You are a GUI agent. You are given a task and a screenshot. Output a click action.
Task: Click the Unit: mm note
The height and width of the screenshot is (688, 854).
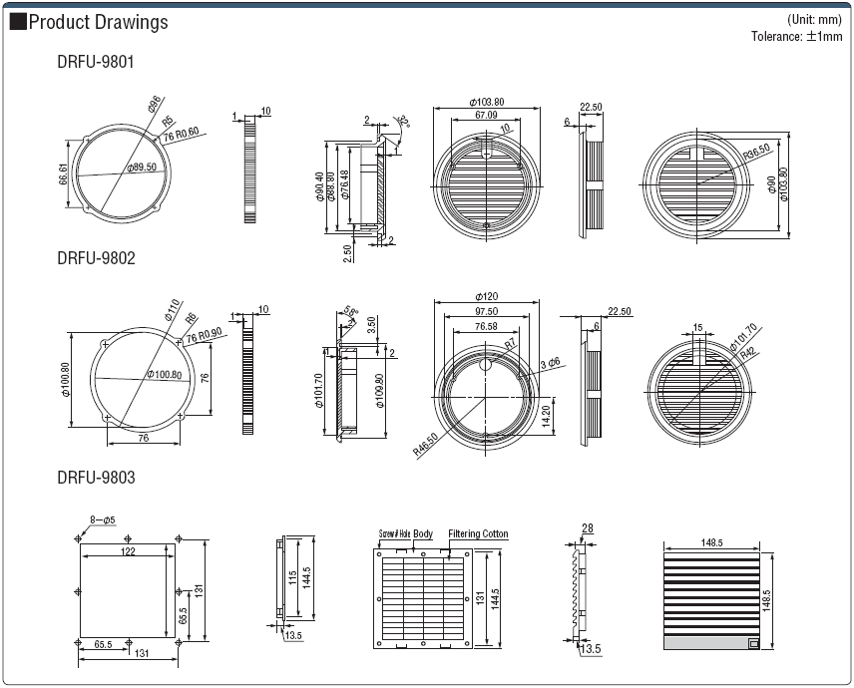[814, 20]
